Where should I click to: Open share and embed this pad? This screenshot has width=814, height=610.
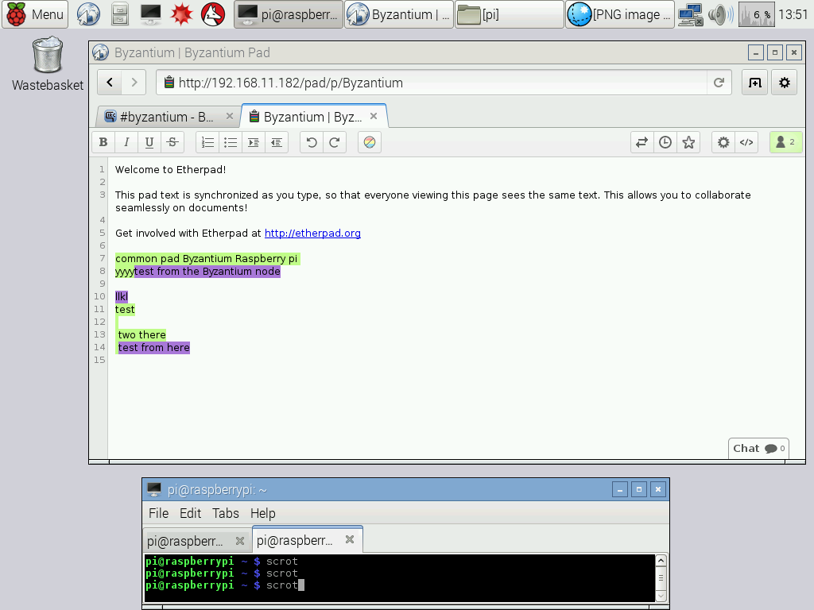click(746, 142)
